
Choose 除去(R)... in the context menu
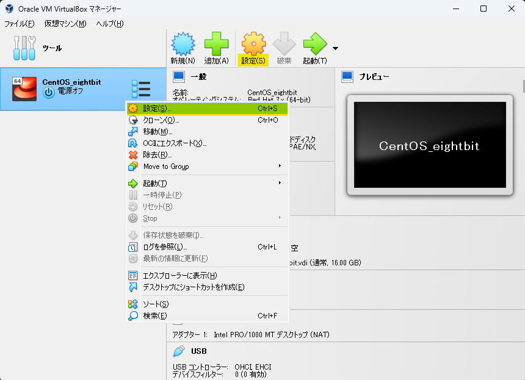coord(208,155)
